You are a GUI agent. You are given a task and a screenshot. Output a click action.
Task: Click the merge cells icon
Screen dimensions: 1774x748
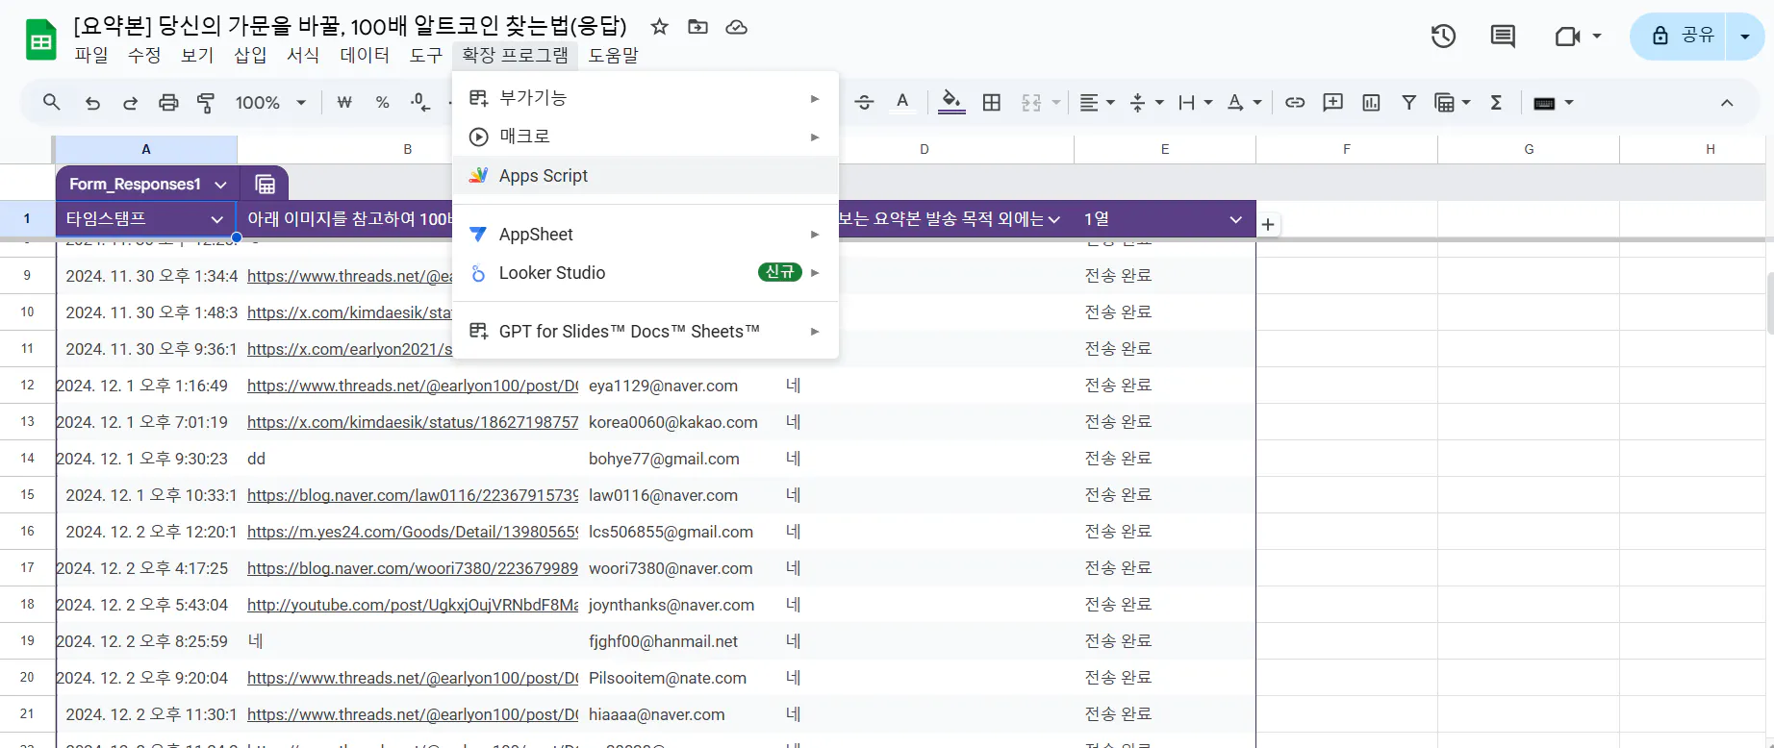pos(1031,102)
